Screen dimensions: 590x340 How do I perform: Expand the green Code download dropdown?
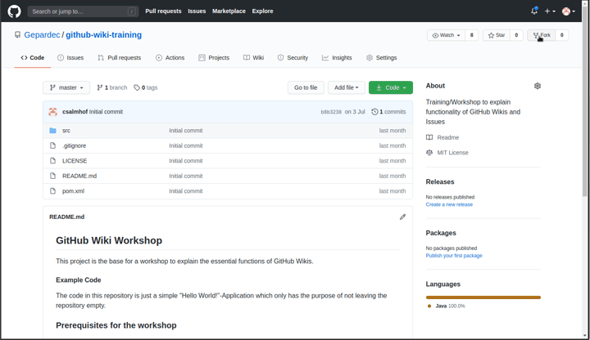(391, 87)
